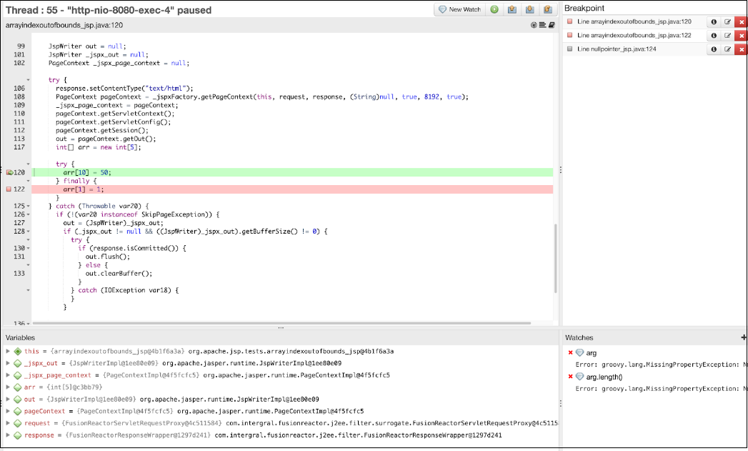Click the 'Variables' panel header
Image resolution: width=748 pixels, height=451 pixels.
[x=20, y=337]
